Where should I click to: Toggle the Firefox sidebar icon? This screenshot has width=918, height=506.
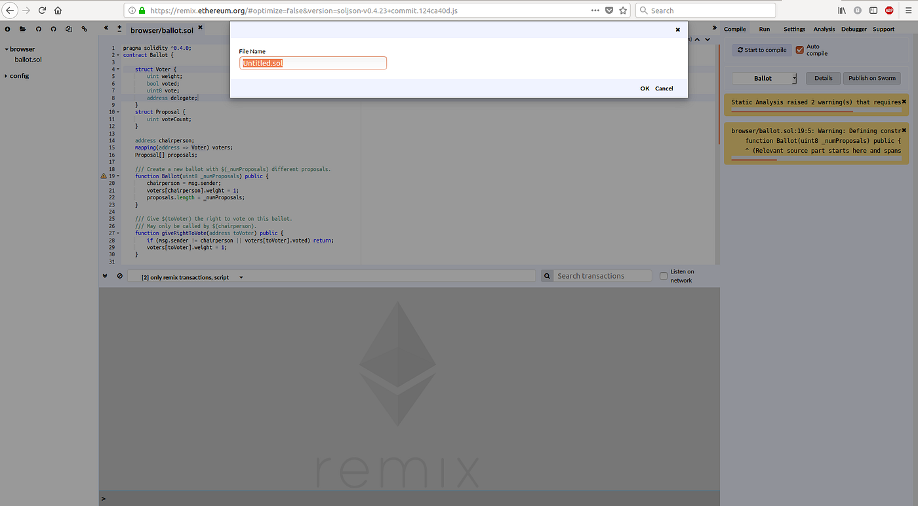coord(873,10)
